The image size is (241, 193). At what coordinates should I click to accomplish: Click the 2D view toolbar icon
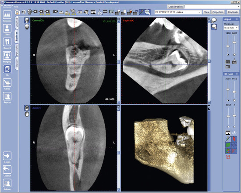coord(99,12)
